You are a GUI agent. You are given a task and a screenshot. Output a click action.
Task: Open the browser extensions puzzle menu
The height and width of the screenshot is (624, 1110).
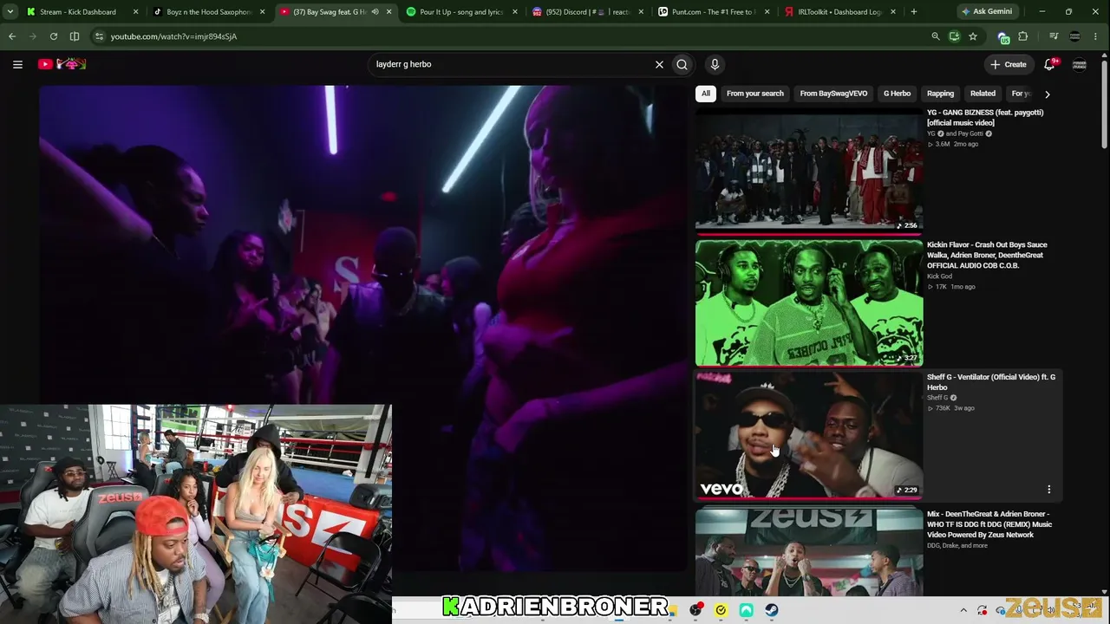point(1023,36)
